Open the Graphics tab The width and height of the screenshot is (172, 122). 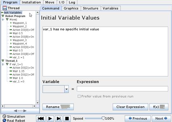tap(71, 8)
